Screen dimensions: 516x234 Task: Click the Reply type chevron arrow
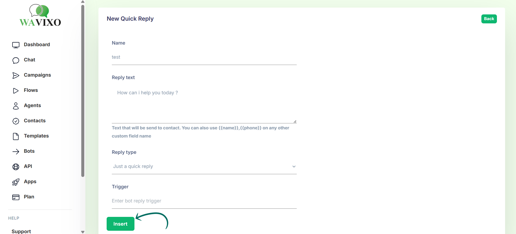294,167
